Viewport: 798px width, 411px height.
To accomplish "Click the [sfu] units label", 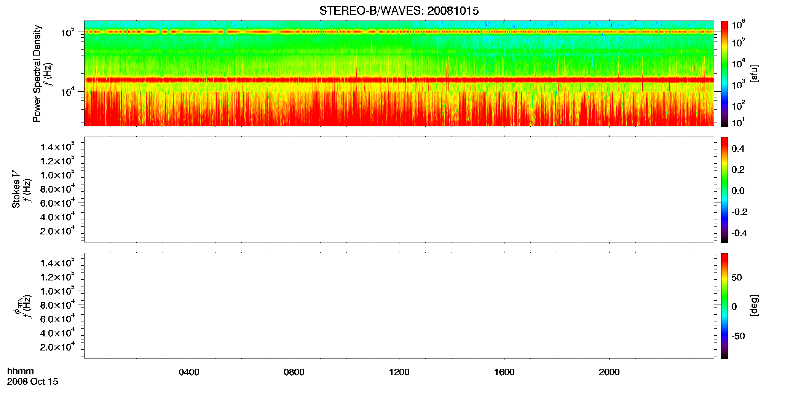I will (x=754, y=73).
